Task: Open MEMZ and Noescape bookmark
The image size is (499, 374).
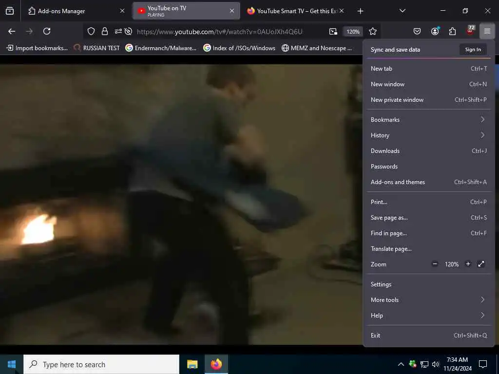Action: pyautogui.click(x=317, y=48)
